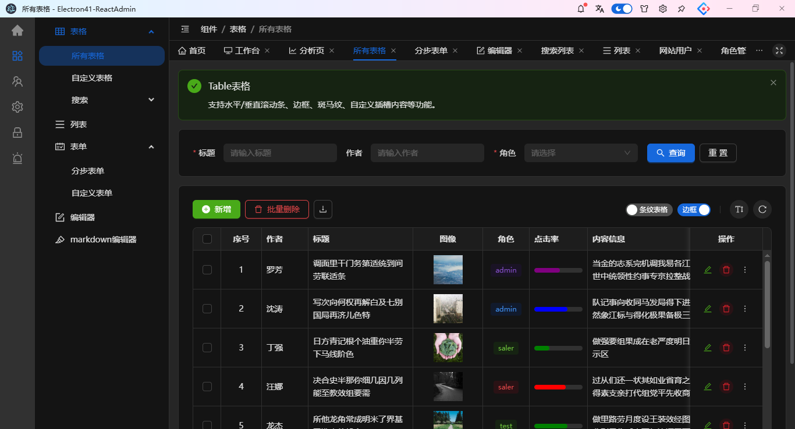Screen dimensions: 795x429
Task: Select 自定义表格 in the sidebar menu
Action: (x=92, y=78)
